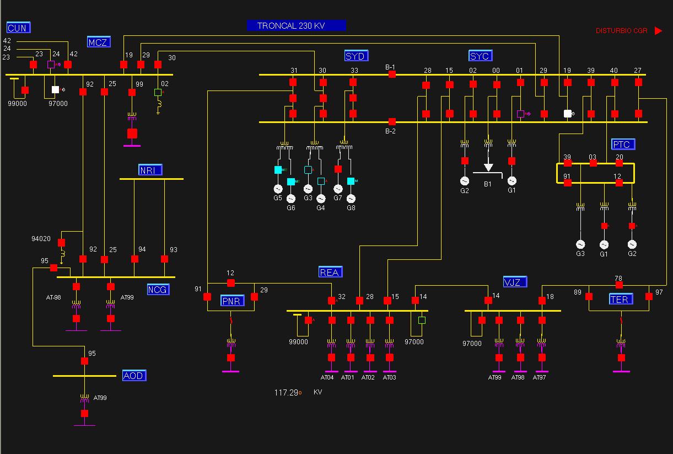673x454 pixels.
Task: Click the DISTURBIO CGR text link
Action: pos(621,31)
